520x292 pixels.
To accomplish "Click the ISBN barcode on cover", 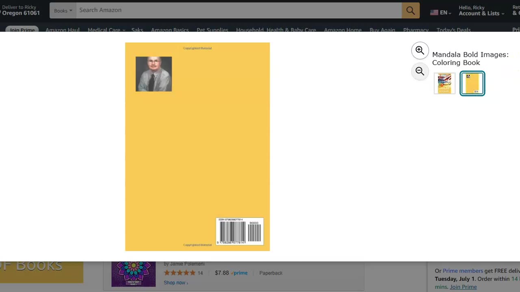I will [240, 232].
